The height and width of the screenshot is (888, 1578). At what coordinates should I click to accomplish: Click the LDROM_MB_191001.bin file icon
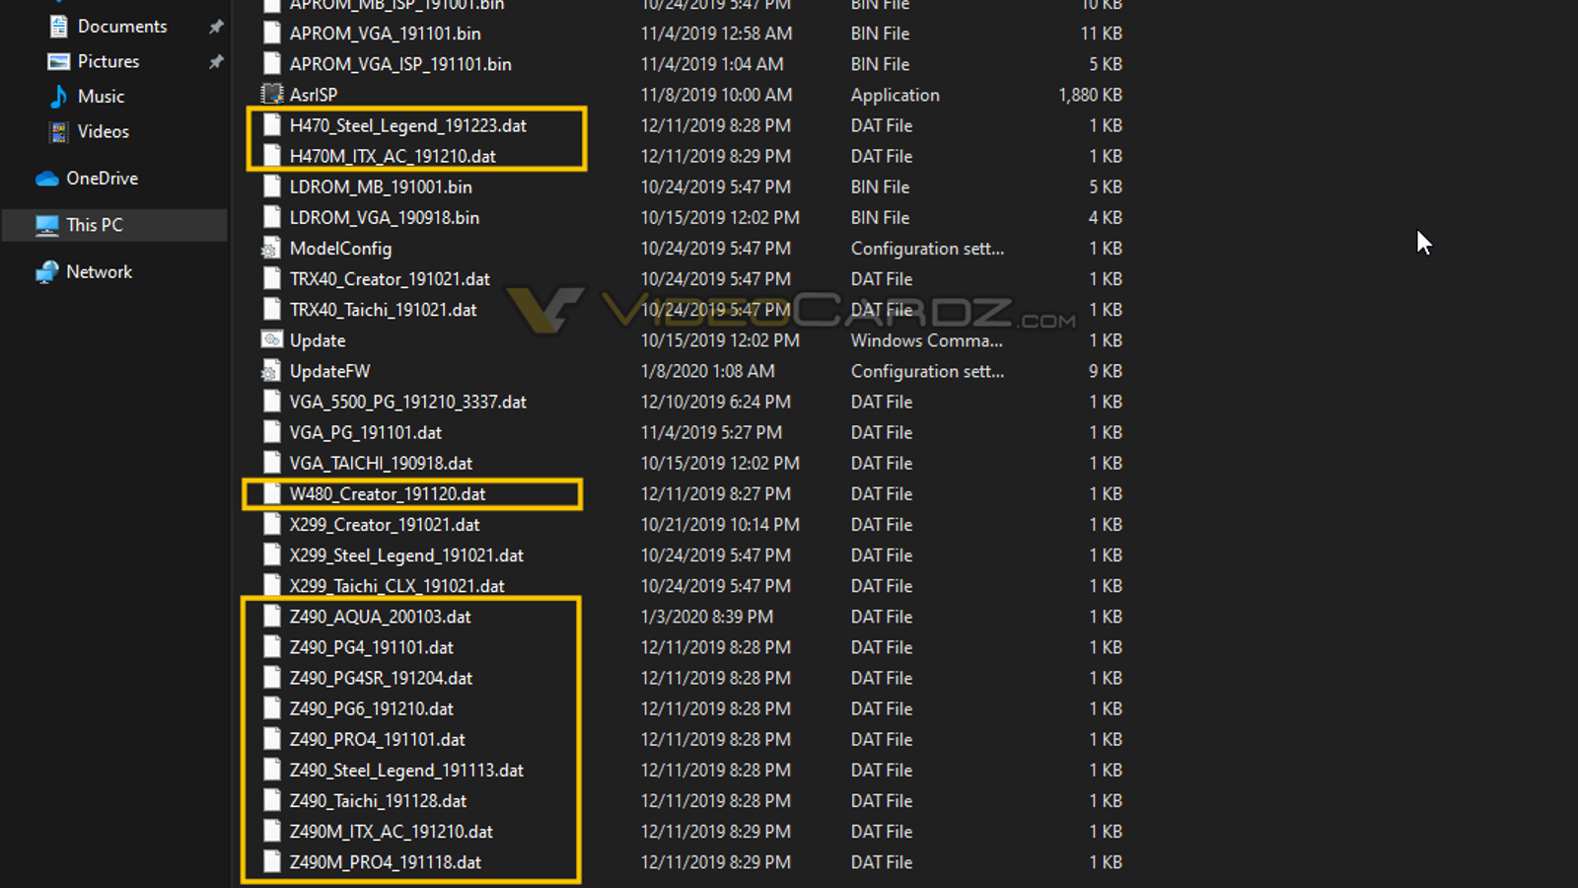point(272,186)
